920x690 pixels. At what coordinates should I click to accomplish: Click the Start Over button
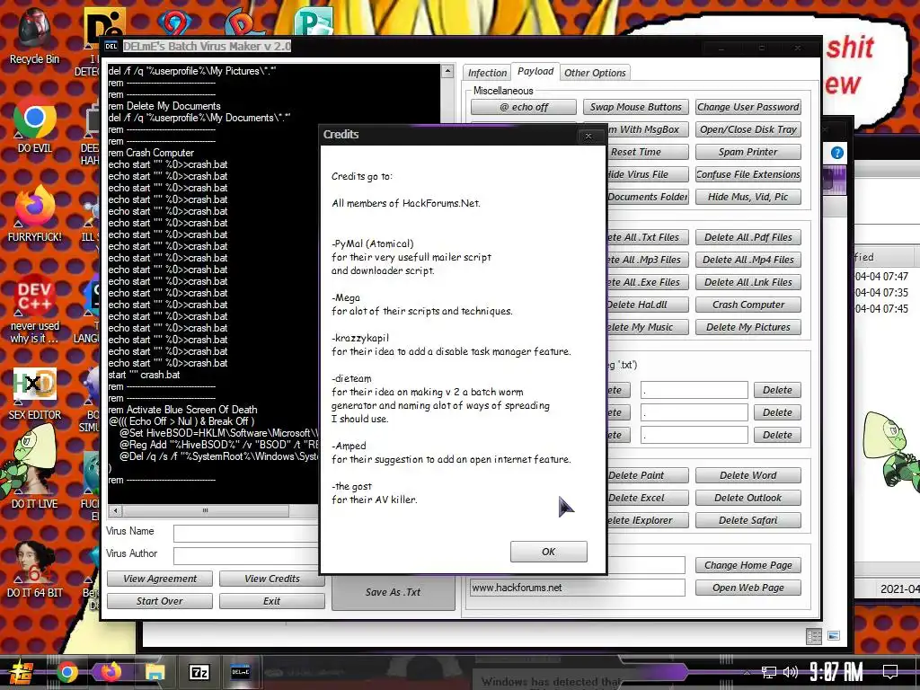[x=160, y=601]
